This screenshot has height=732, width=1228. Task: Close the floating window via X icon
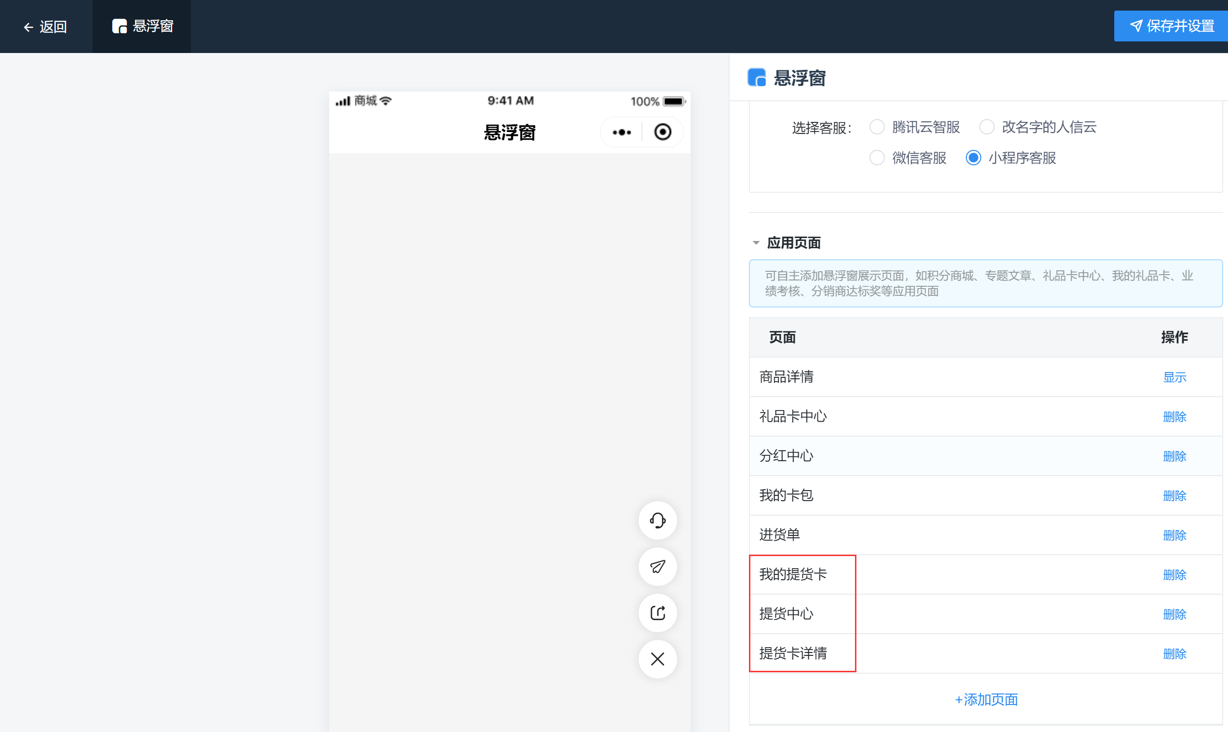pos(657,659)
